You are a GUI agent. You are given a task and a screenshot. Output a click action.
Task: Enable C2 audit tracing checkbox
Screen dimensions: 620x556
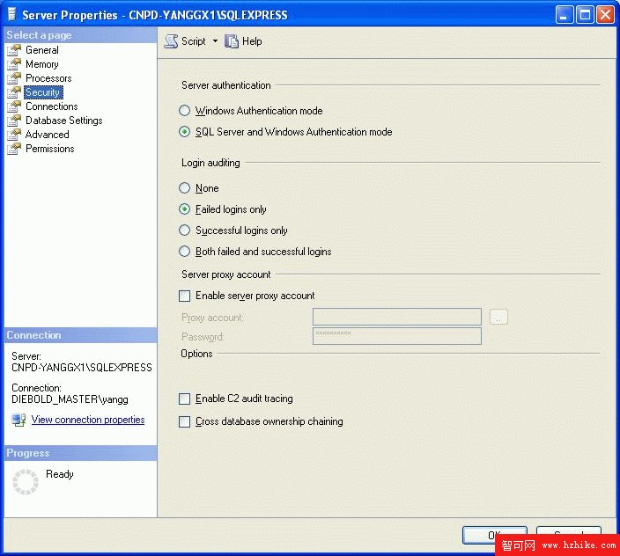[x=184, y=399]
